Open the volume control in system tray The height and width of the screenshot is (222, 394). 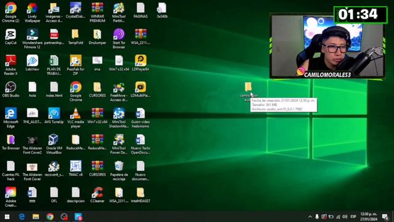pyautogui.click(x=345, y=216)
